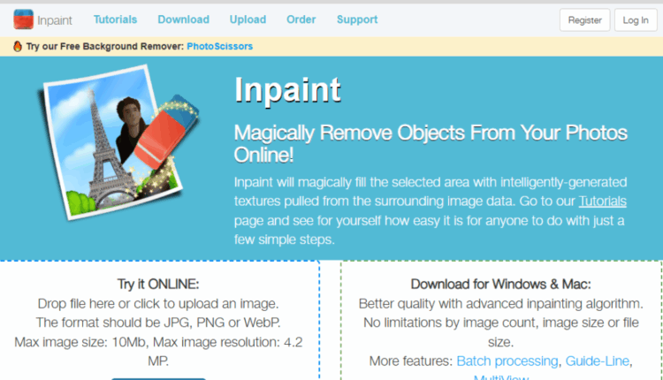
Task: Click the 'Drop file here' upload area text
Action: (158, 303)
